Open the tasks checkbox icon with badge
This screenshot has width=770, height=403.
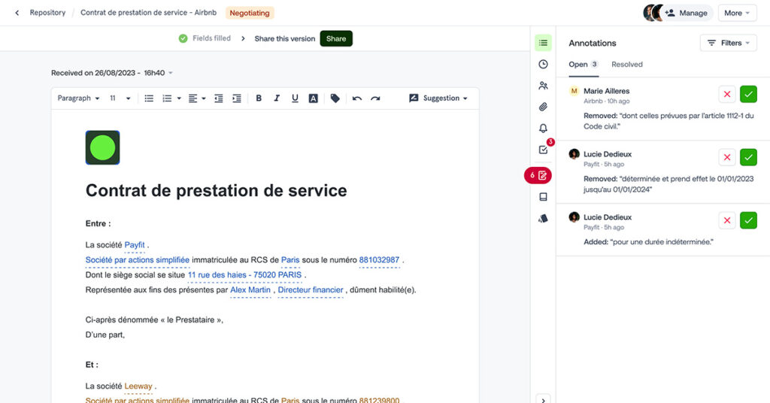[543, 150]
